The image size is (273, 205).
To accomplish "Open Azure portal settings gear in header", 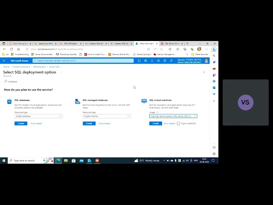I will pyautogui.click(x=158, y=61).
